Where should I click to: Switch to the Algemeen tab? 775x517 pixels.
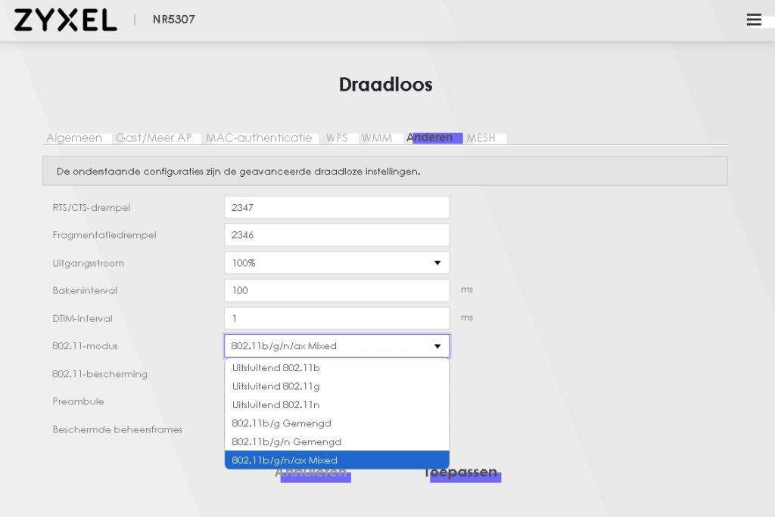click(x=73, y=138)
